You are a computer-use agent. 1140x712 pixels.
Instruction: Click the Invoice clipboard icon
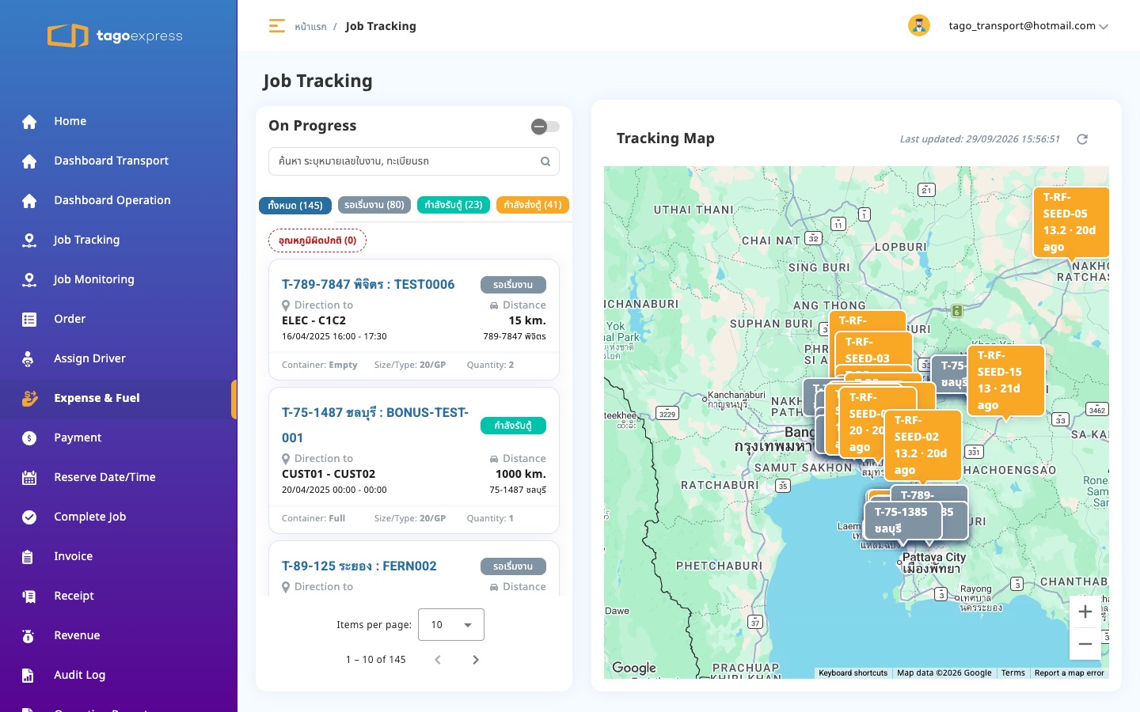click(x=29, y=557)
